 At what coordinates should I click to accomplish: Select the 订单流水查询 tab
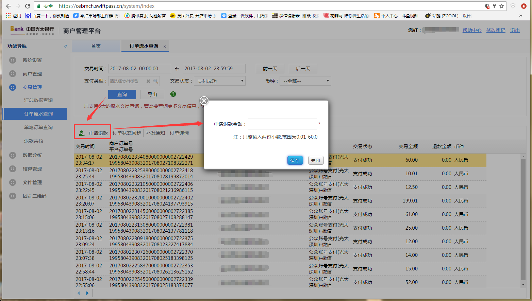pos(144,46)
